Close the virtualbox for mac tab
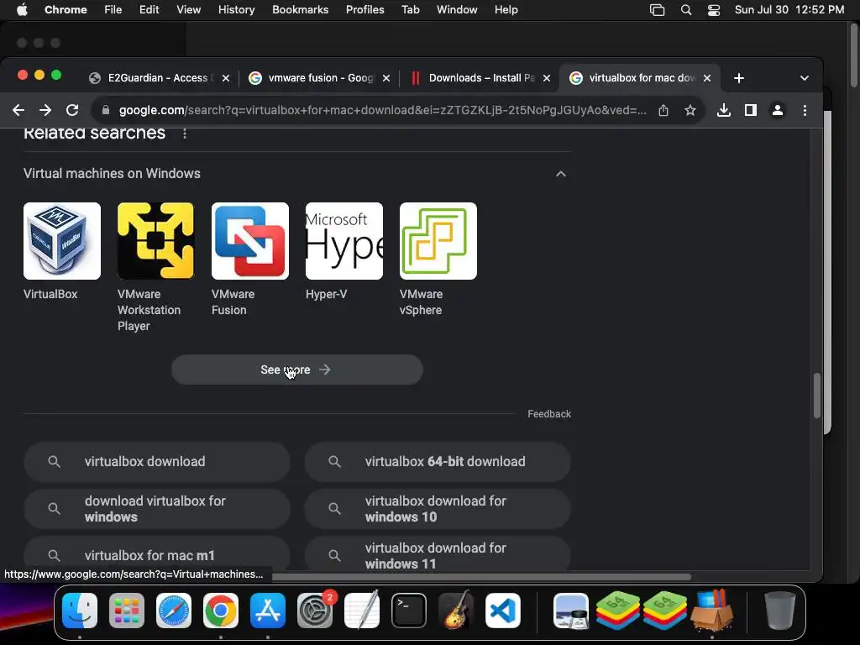Screen dimensions: 860x645 point(707,78)
